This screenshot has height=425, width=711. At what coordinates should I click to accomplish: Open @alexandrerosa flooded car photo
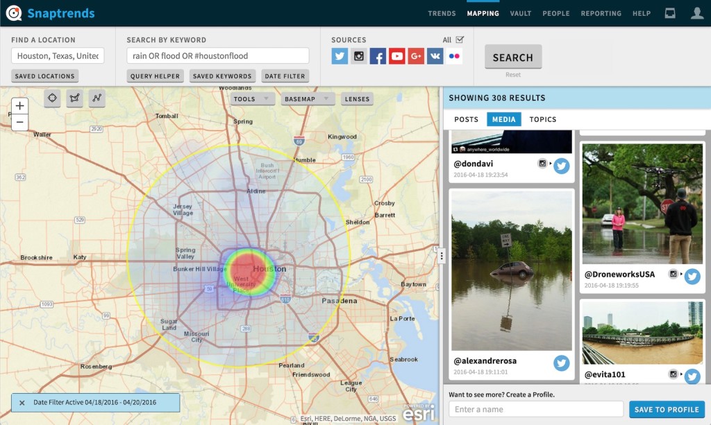pyautogui.click(x=512, y=270)
